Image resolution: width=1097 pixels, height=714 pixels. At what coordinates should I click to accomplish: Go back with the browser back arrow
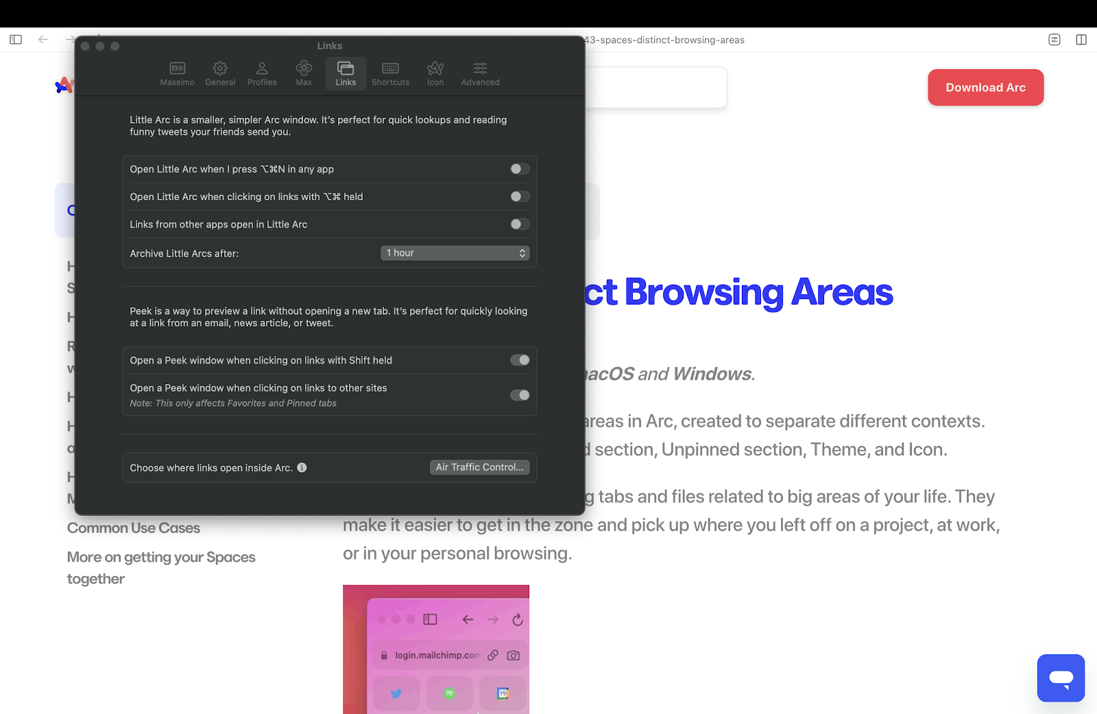[43, 40]
